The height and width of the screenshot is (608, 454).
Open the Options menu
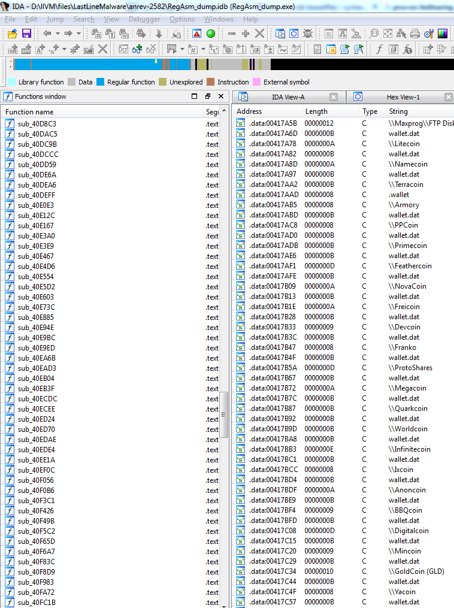[x=182, y=19]
